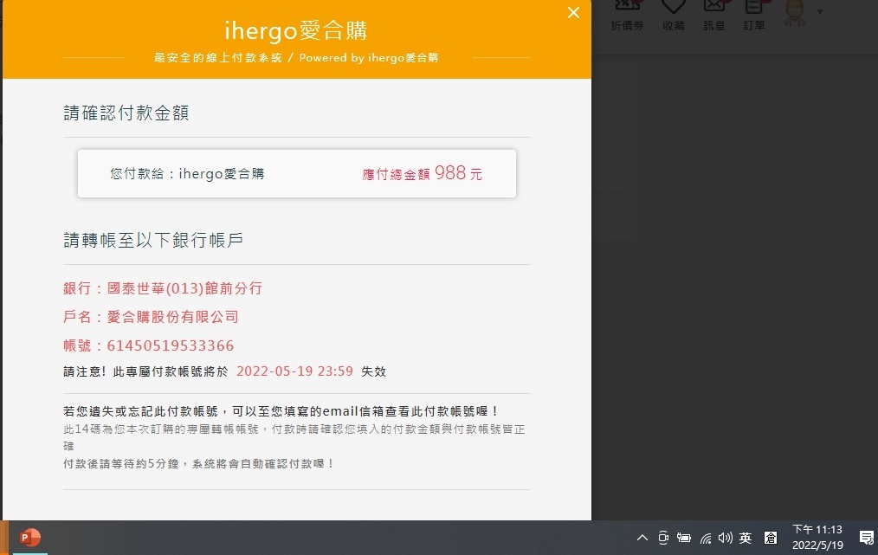Click the account number 61450519533366
This screenshot has width=878, height=555.
[171, 345]
